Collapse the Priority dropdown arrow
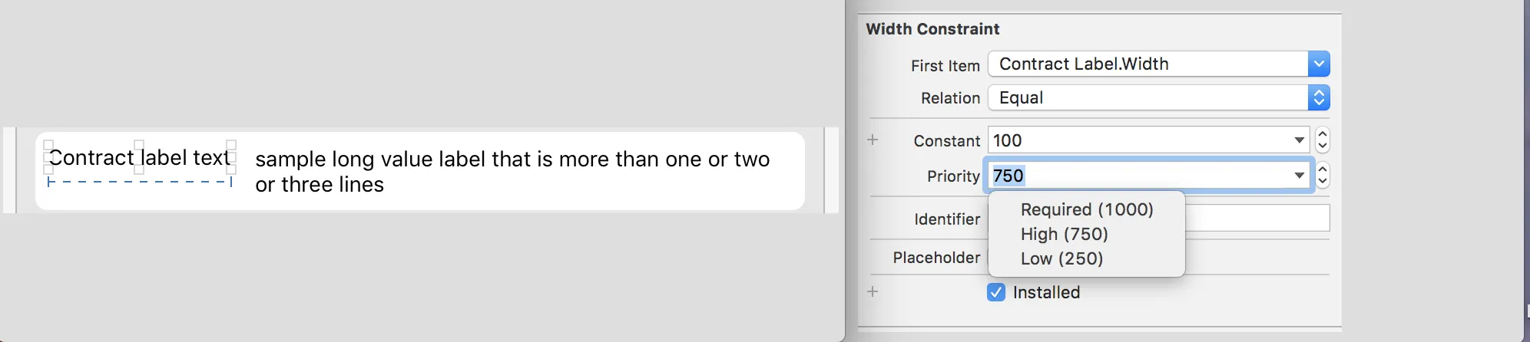This screenshot has height=342, width=1530. 1299,176
